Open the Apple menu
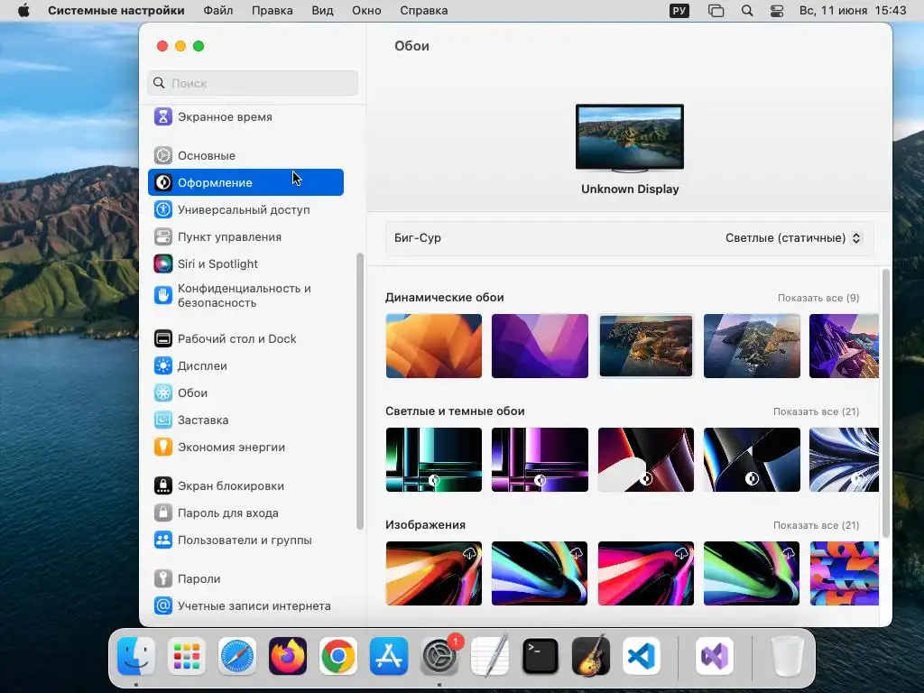The image size is (924, 693). (23, 11)
